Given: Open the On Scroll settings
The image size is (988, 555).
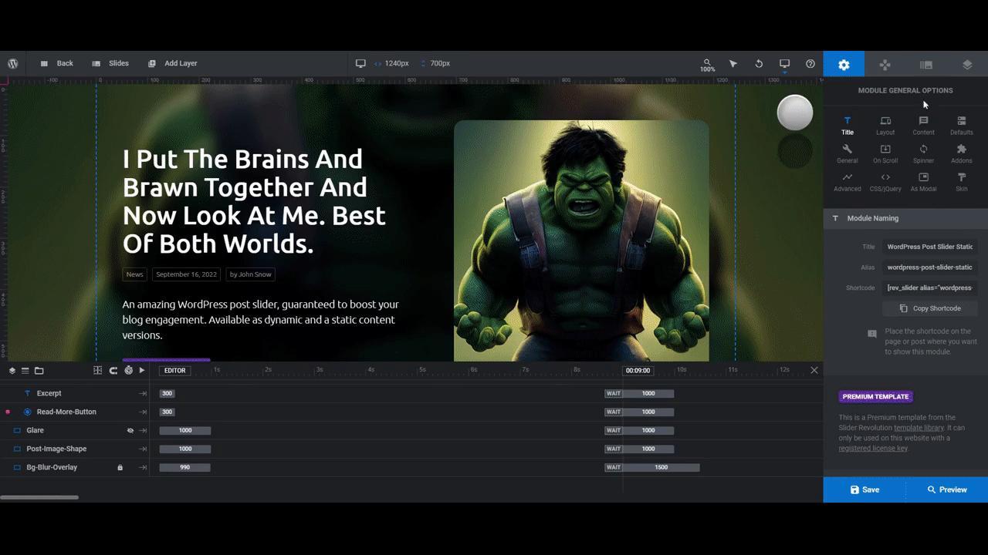Looking at the screenshot, I should click(885, 153).
